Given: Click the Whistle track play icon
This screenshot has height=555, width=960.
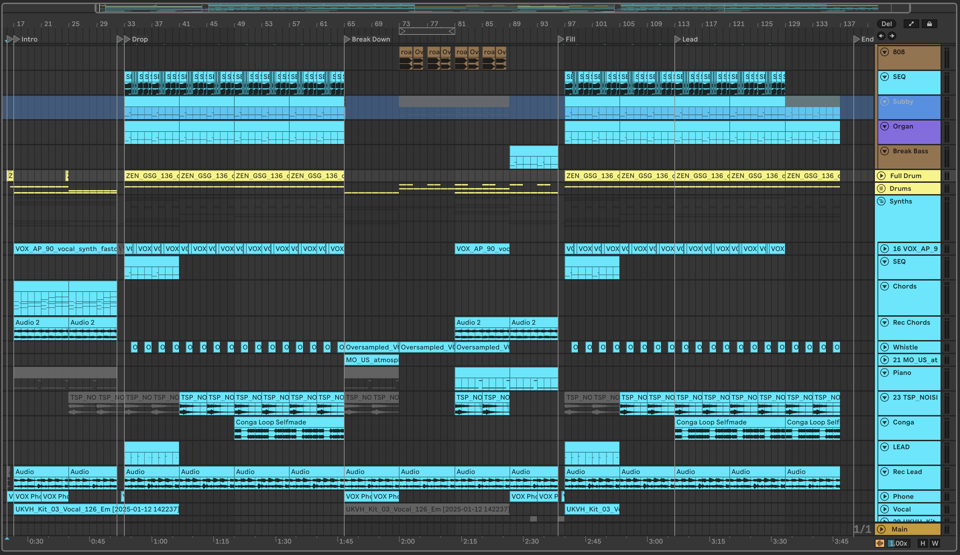Looking at the screenshot, I should pos(885,347).
